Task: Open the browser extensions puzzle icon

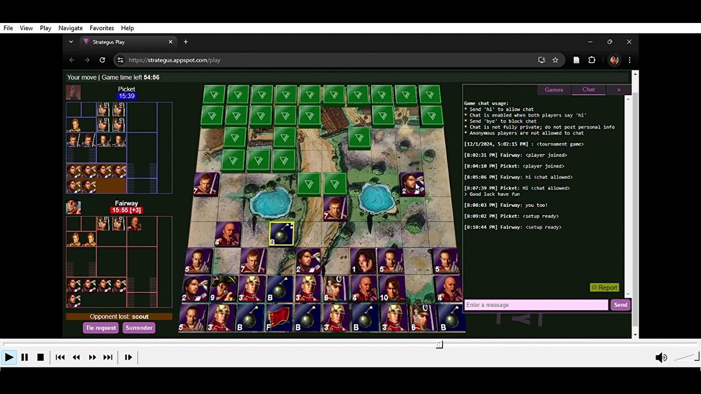Action: 591,60
